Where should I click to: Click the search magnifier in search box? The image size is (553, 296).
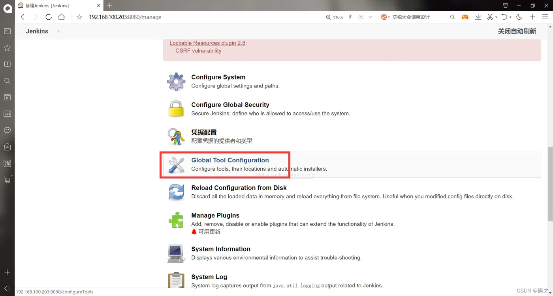[x=452, y=17]
